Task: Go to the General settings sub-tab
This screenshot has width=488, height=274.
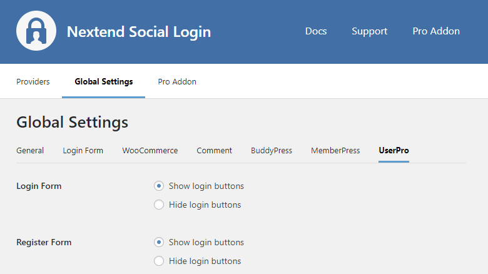Action: 30,151
